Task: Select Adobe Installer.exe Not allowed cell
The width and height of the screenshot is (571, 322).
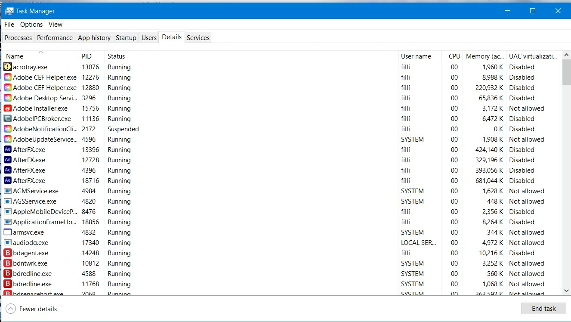Action: (526, 108)
